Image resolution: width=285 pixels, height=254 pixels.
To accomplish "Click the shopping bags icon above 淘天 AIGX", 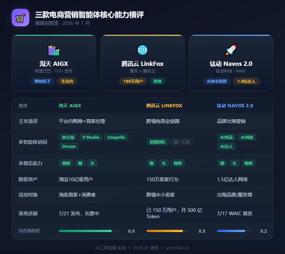I will (54, 50).
